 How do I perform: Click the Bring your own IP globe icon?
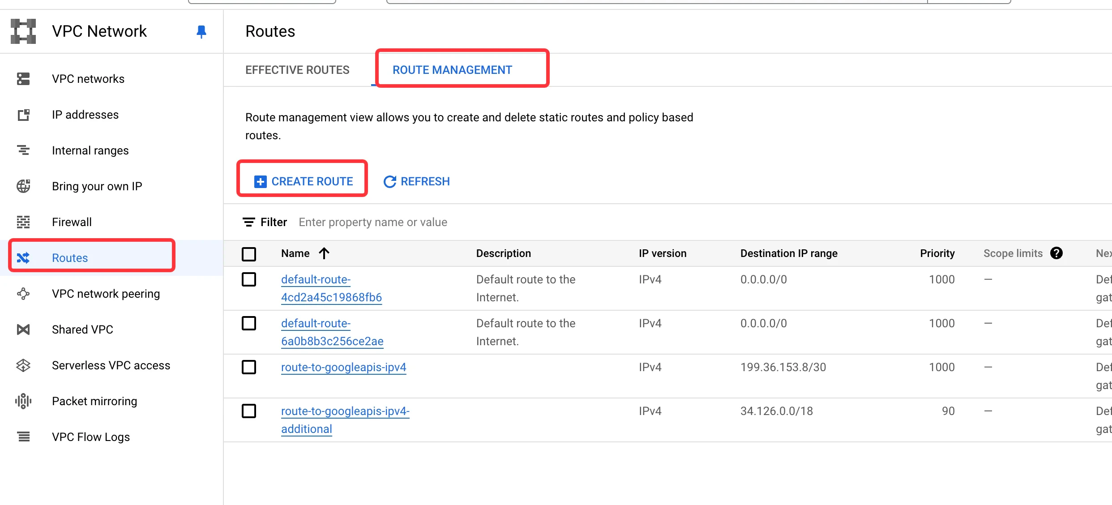point(23,186)
